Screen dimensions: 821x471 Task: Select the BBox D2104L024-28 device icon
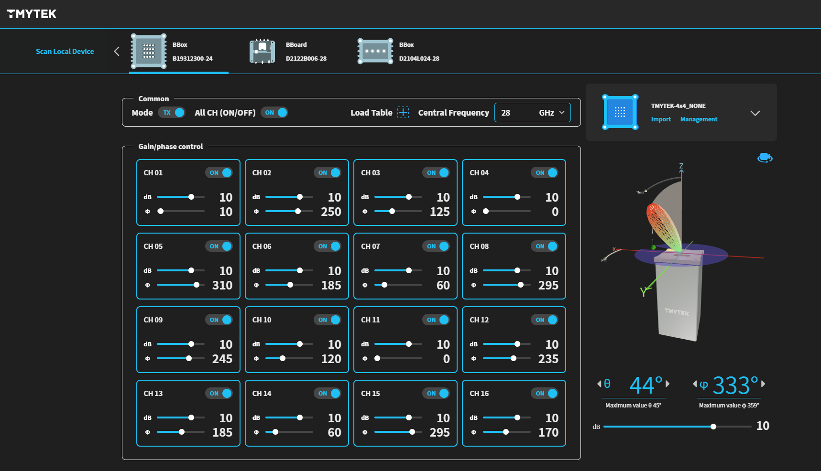(x=375, y=51)
